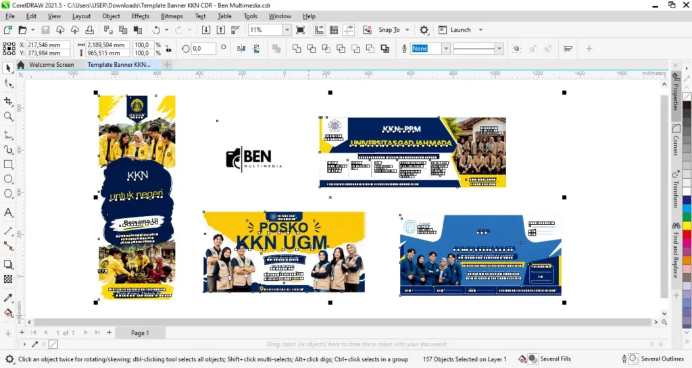Open the Find and Replace docker tab
692x368 pixels.
[676, 251]
